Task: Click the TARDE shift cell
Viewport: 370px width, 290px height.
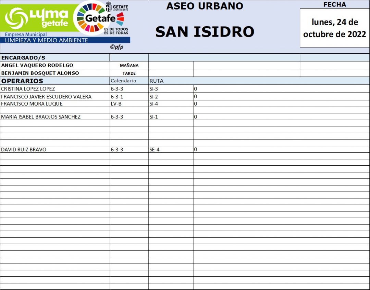Action: click(x=129, y=73)
